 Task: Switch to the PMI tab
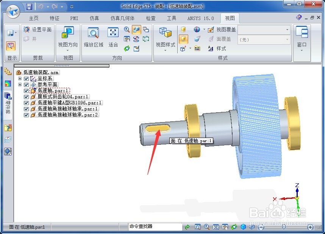[74, 19]
